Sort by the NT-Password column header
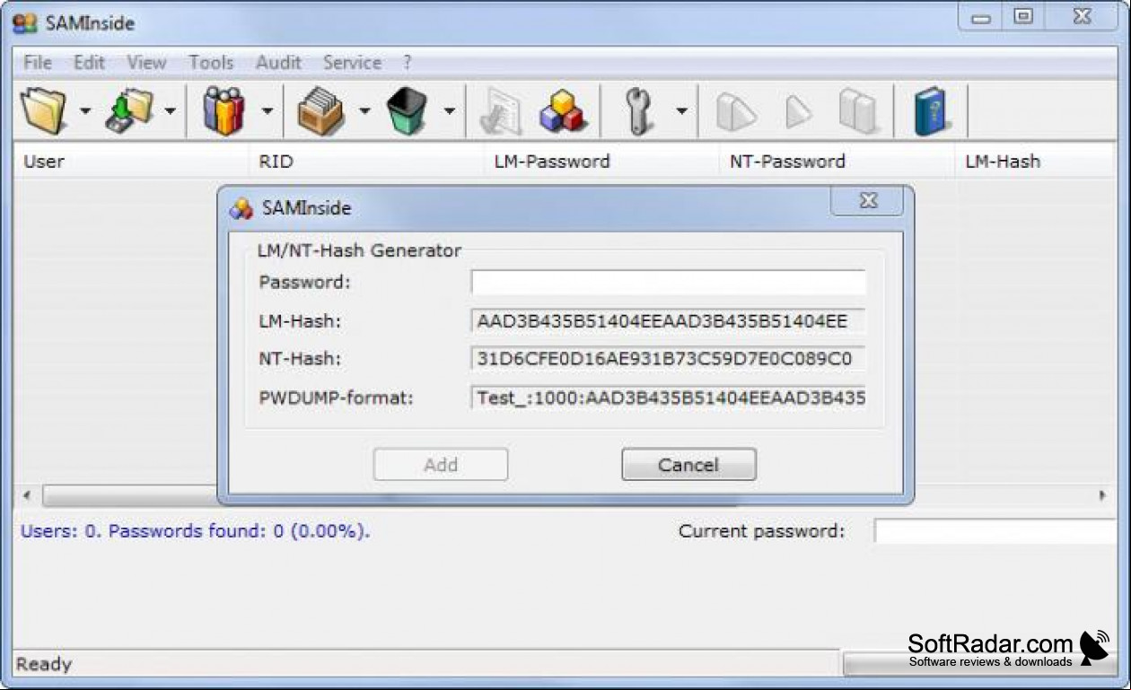Screen dimensions: 1131x690 click(837, 162)
